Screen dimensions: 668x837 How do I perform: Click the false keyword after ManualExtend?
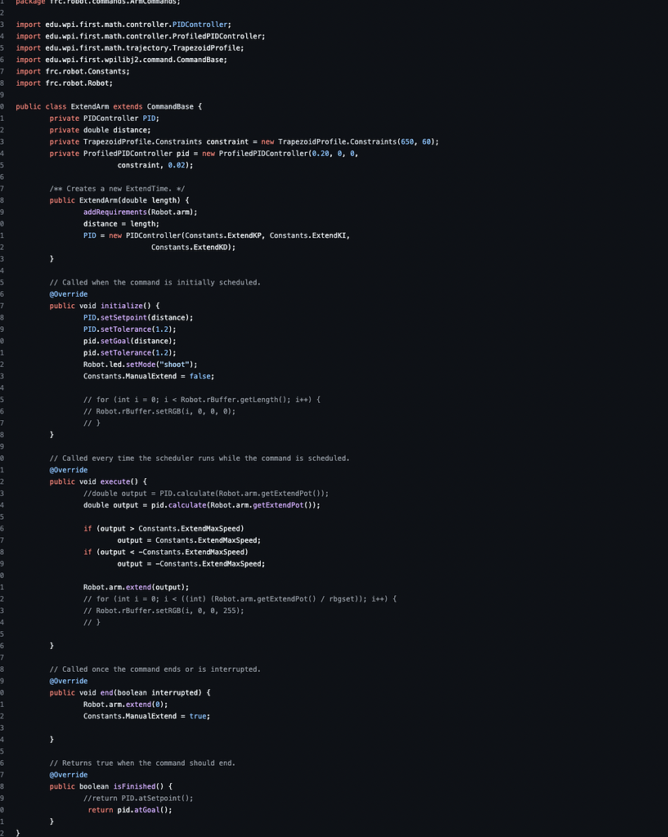[x=200, y=376]
